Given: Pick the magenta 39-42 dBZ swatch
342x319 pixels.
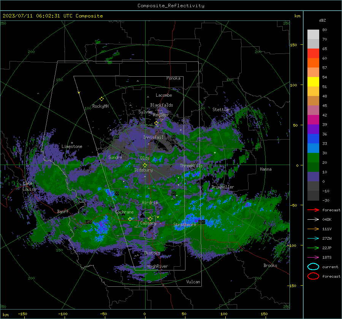Looking at the screenshot, I should pos(313,120).
